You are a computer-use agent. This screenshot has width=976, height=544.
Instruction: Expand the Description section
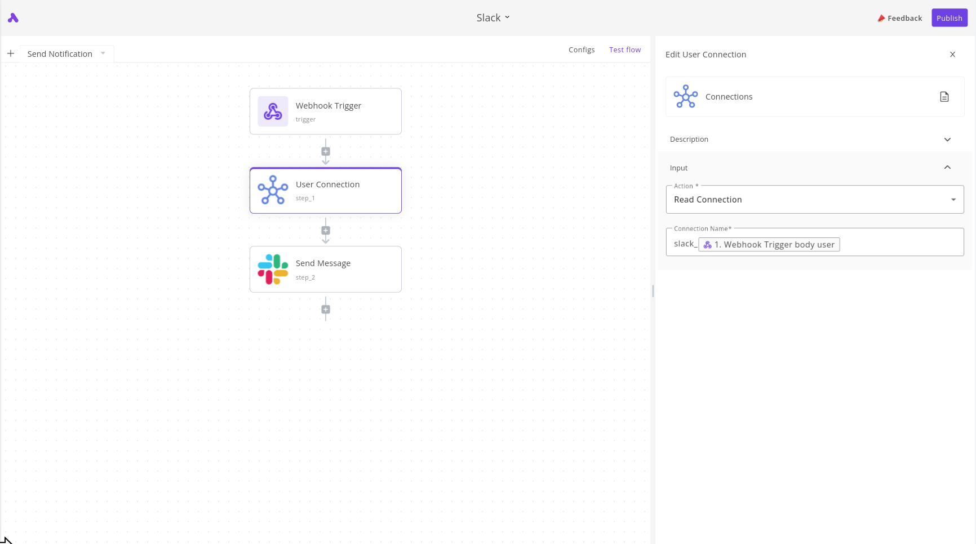click(x=947, y=140)
